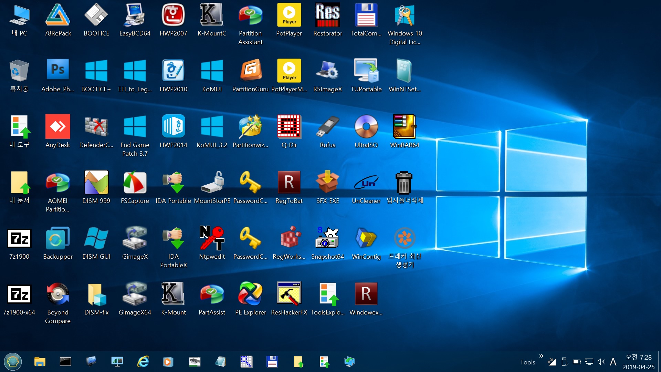Click the Snapshot64 camera icon
Viewport: 661px width, 372px height.
327,238
